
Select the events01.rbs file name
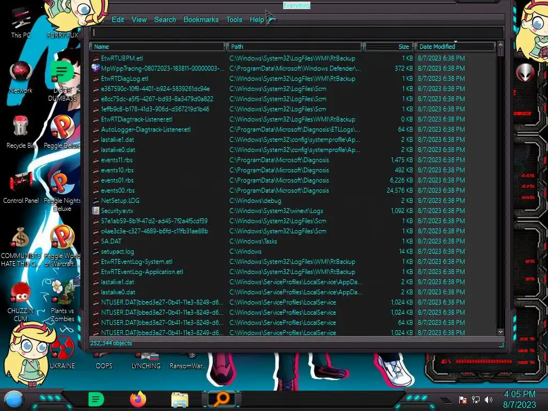(x=117, y=180)
